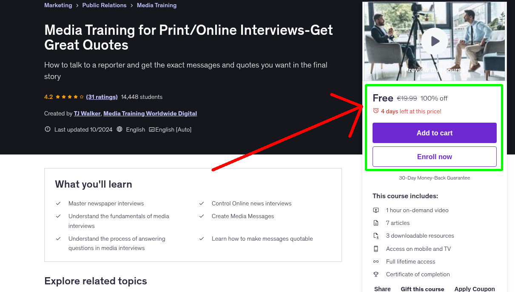Click the articles document icon

[376, 222]
